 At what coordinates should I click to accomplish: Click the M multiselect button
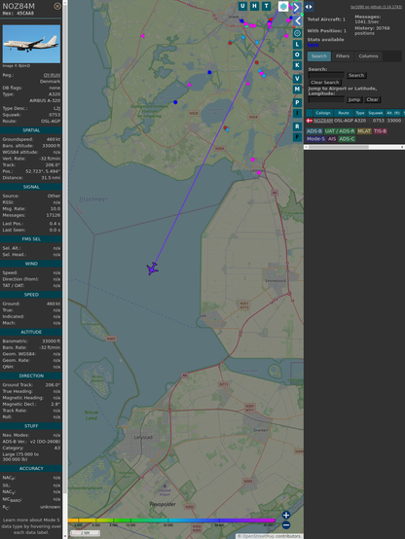(297, 90)
